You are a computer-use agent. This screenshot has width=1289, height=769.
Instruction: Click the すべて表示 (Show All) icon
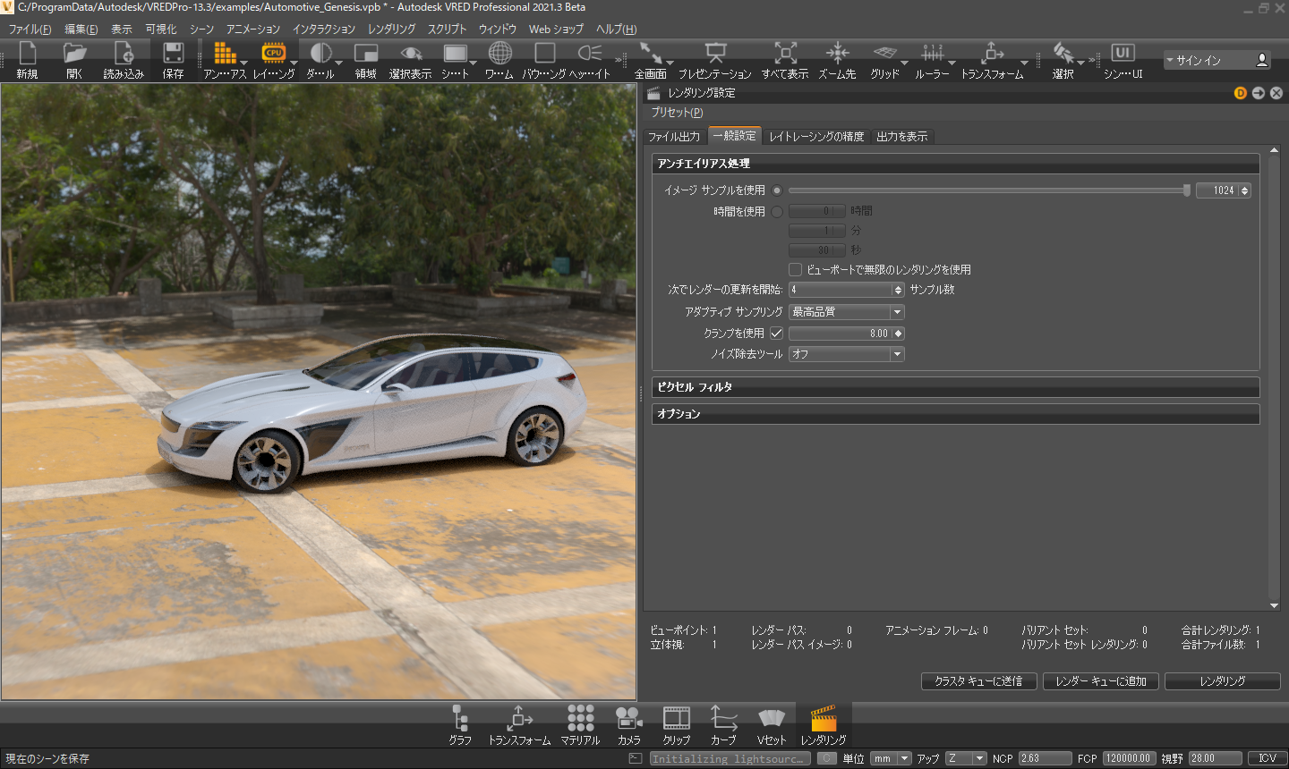pos(785,54)
